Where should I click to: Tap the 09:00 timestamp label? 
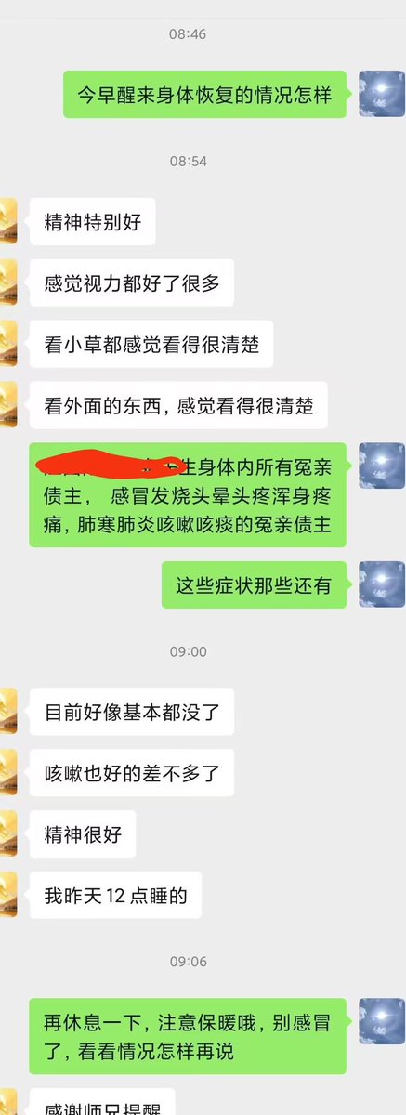[188, 651]
